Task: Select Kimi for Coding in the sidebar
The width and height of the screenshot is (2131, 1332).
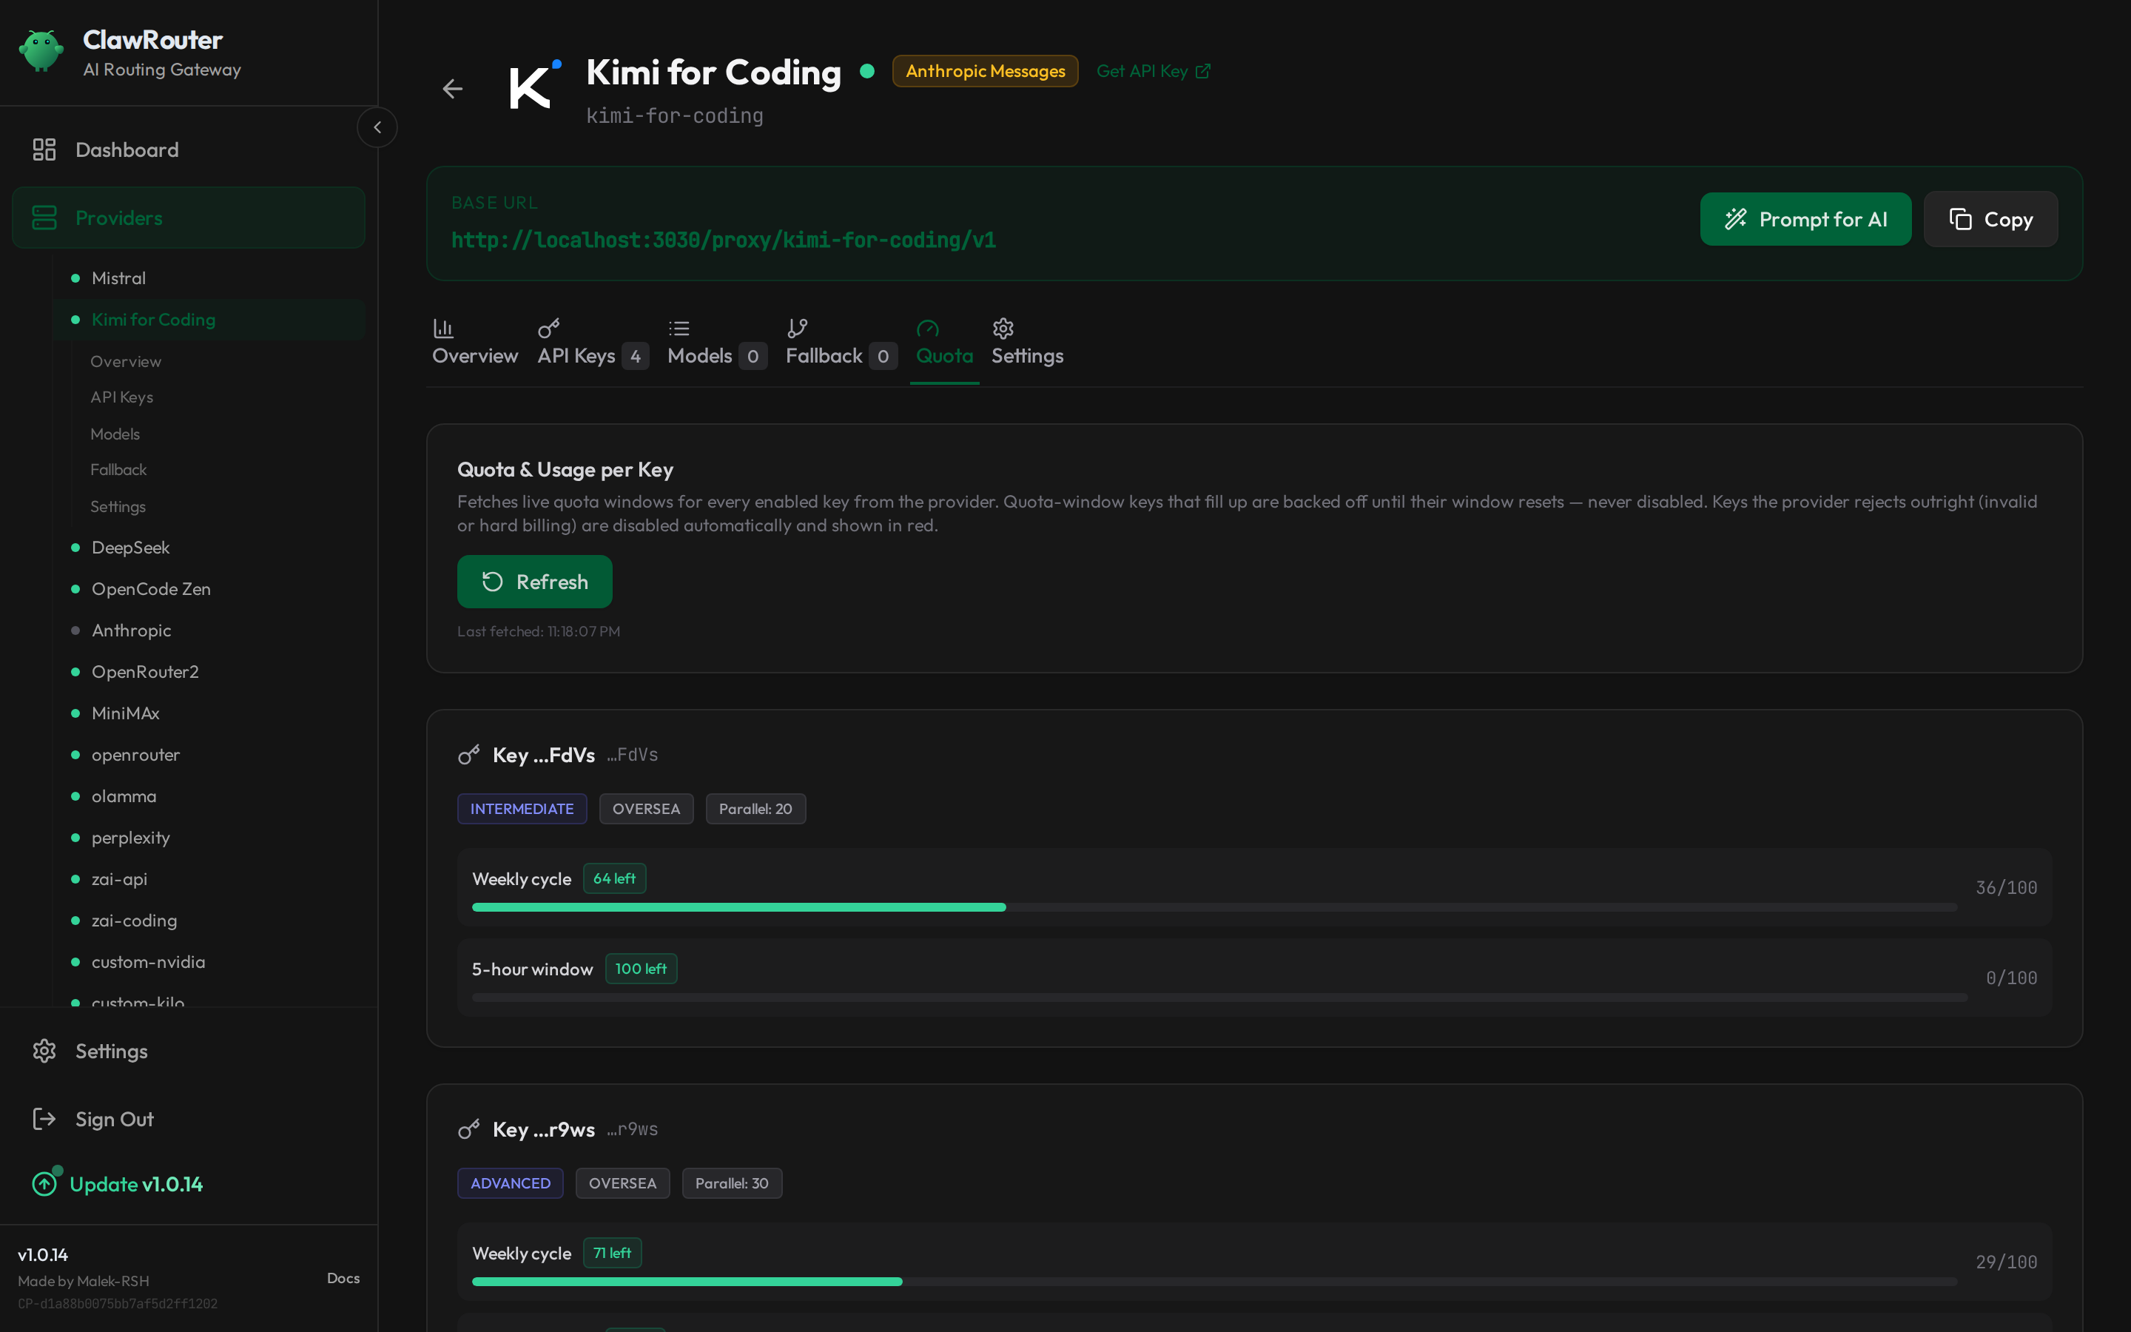Action: point(209,320)
